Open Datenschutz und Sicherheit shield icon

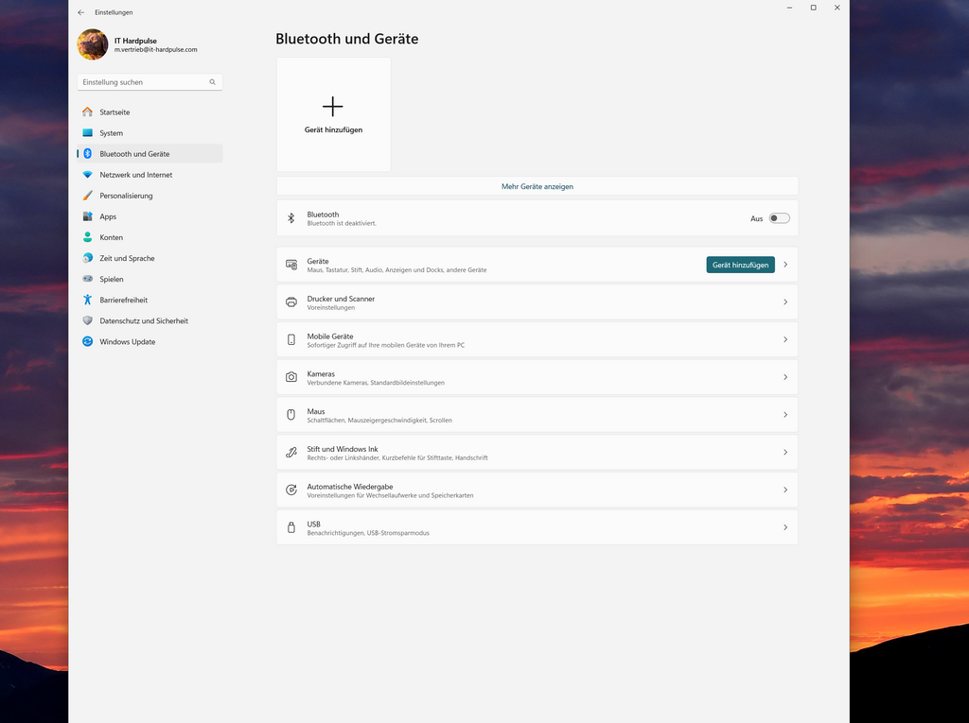click(x=88, y=320)
